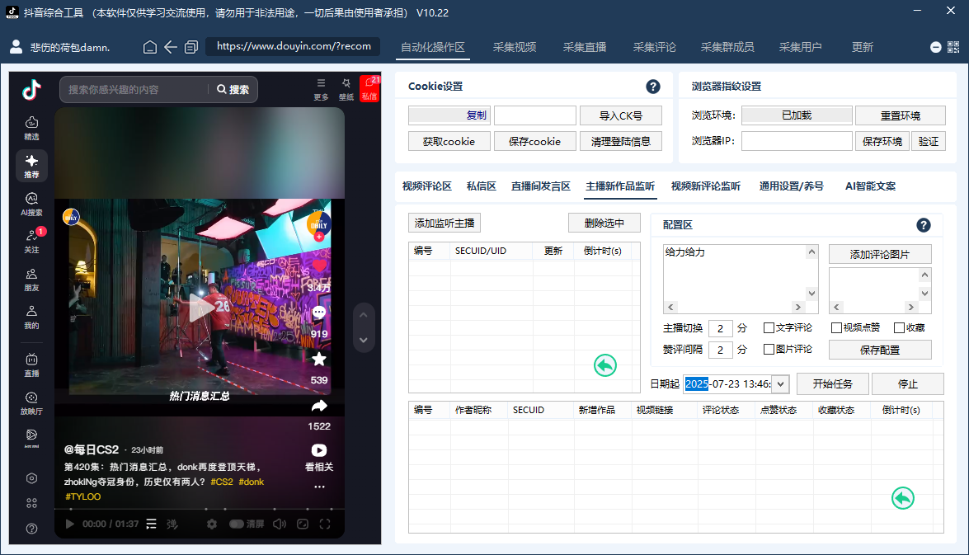Open the 直播 (Live) section in sidebar
Viewport: 969px width, 555px height.
click(31, 364)
